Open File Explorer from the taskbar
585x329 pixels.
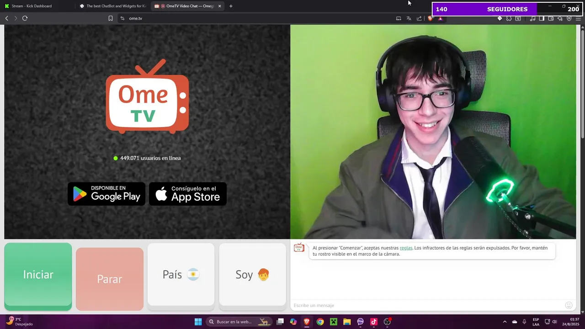[x=347, y=322]
